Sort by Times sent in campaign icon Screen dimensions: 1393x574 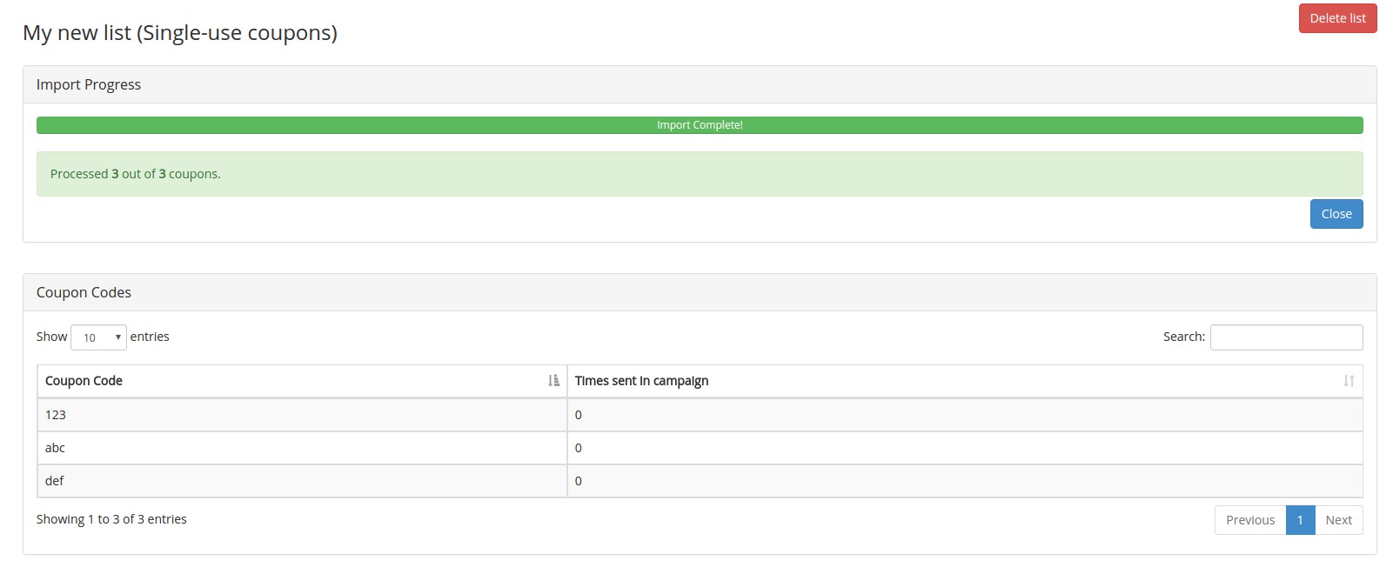coord(1349,381)
